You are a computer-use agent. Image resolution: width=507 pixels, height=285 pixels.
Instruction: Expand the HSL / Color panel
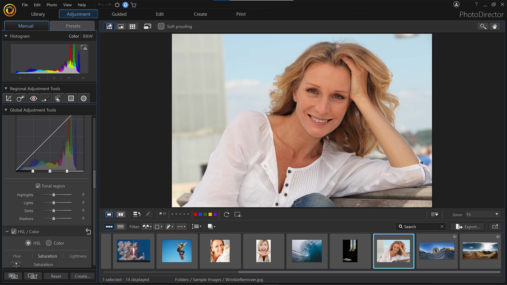point(7,231)
